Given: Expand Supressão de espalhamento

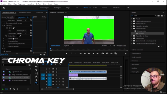Looking at the screenshot, I should point(4,44).
